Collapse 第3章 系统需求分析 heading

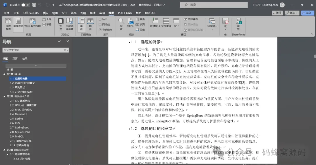4,150
